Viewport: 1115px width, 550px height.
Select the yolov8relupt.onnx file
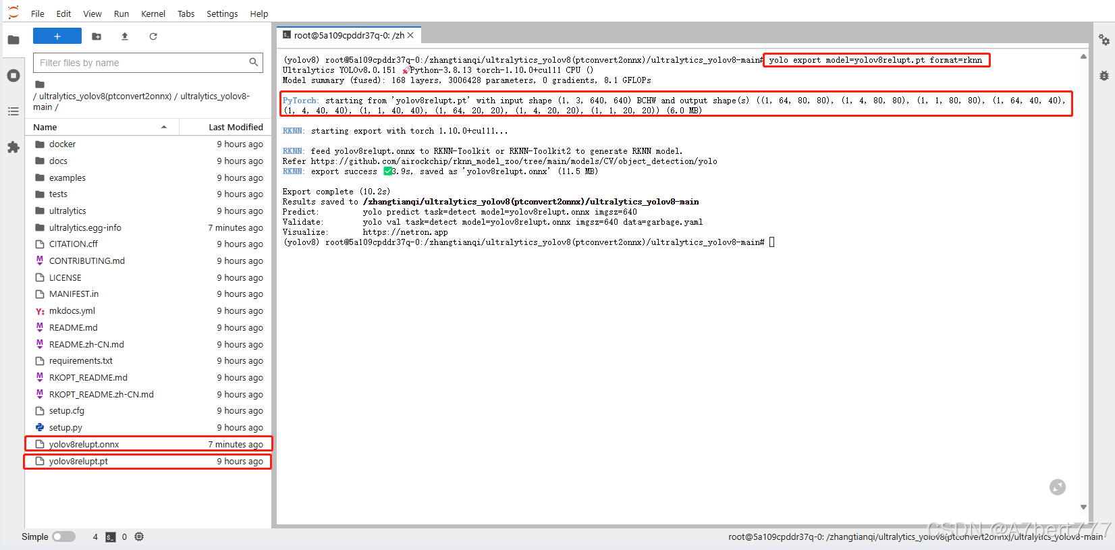click(x=148, y=445)
